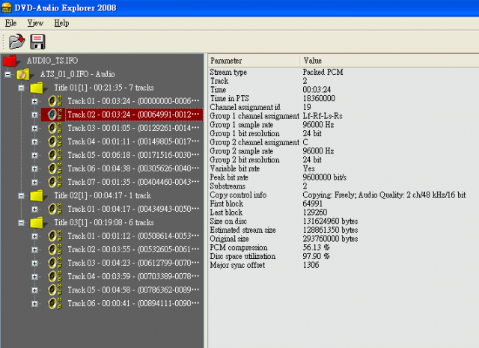
Task: Click the Title 01[1] yellow folder icon
Action: pos(38,88)
